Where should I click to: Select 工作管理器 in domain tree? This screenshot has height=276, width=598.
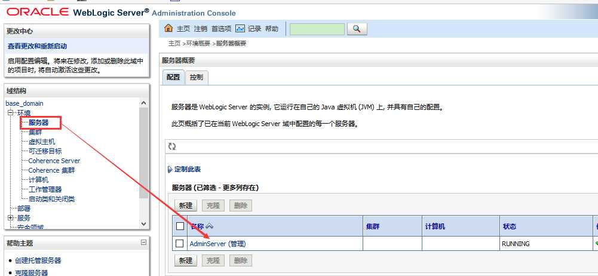pyautogui.click(x=45, y=189)
